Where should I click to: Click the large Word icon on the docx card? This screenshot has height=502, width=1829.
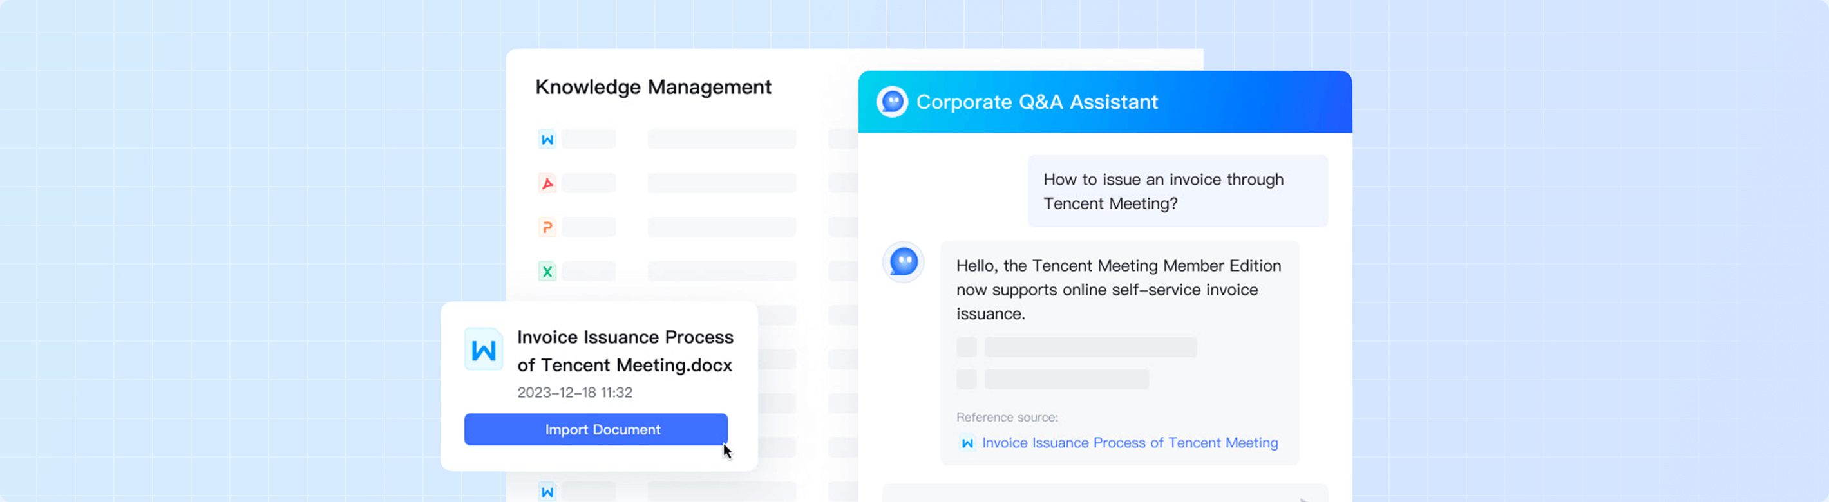coord(484,349)
